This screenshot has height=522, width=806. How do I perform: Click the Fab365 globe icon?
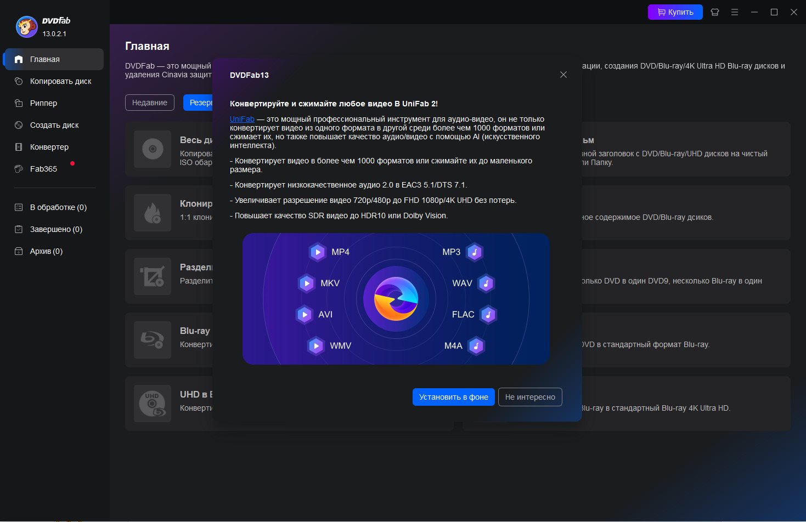click(x=19, y=169)
